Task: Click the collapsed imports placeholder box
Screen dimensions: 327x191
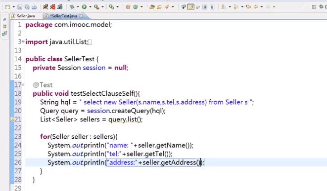Action: pyautogui.click(x=90, y=42)
